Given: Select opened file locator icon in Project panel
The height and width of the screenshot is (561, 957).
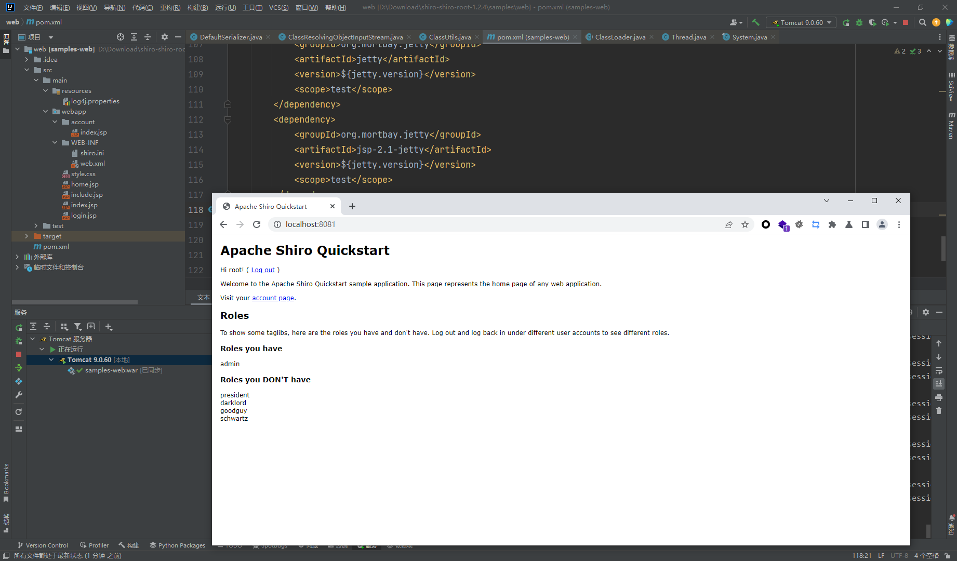Looking at the screenshot, I should (x=121, y=37).
